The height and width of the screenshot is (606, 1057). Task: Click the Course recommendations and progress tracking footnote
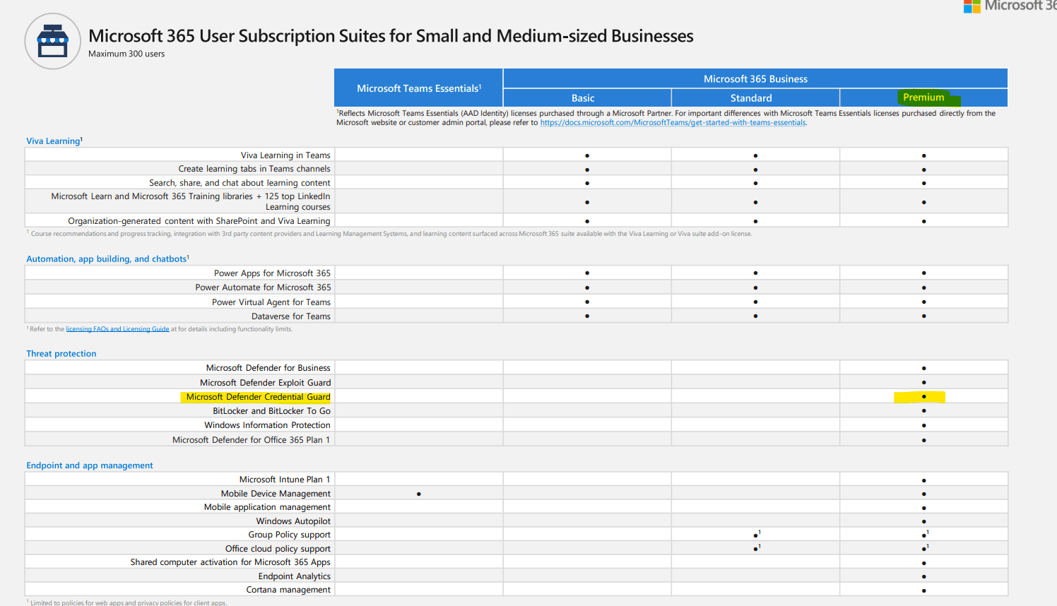click(389, 234)
